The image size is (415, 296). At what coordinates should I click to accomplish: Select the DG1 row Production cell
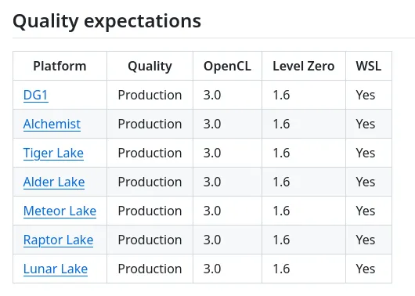pyautogui.click(x=150, y=95)
